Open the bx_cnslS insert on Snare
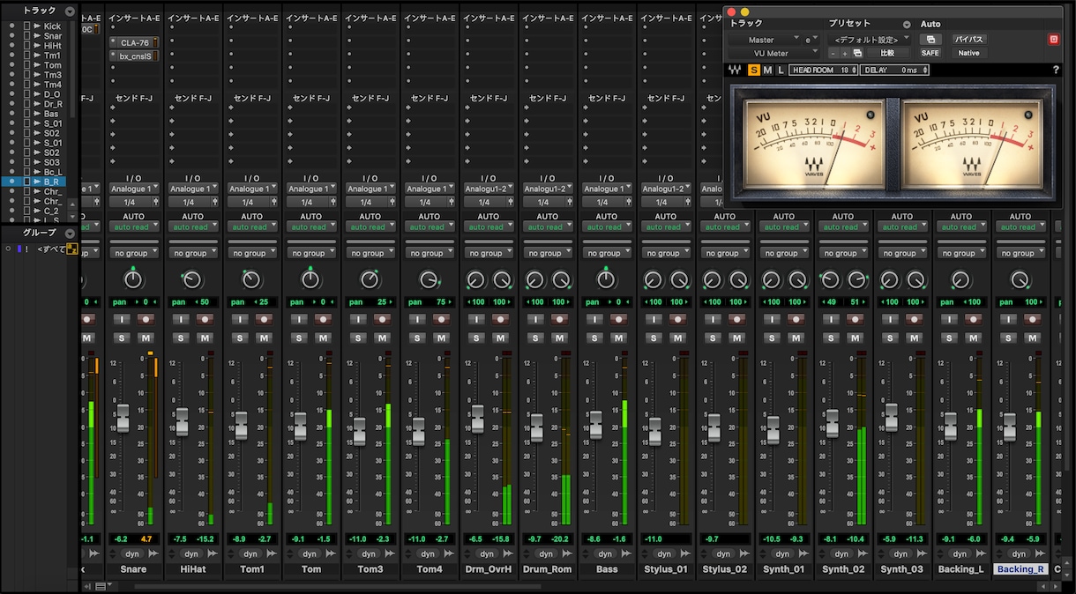Image resolution: width=1076 pixels, height=594 pixels. pyautogui.click(x=134, y=56)
